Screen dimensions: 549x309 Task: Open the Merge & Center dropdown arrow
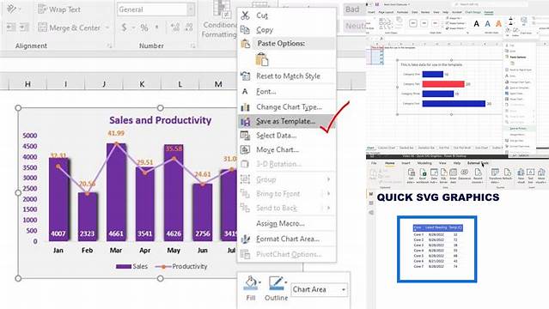107,27
